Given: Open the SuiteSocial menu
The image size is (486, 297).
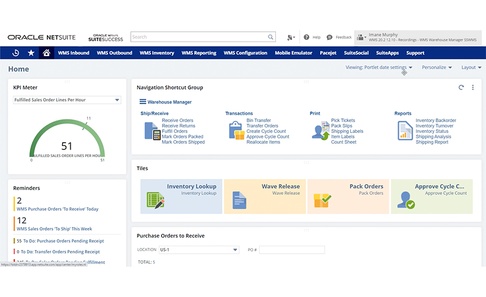Looking at the screenshot, I should [356, 53].
